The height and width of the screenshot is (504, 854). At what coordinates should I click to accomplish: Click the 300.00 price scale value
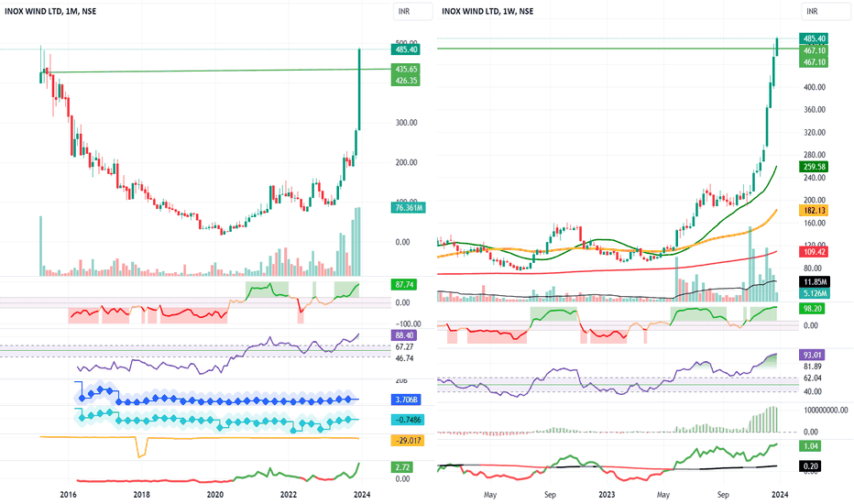click(406, 123)
